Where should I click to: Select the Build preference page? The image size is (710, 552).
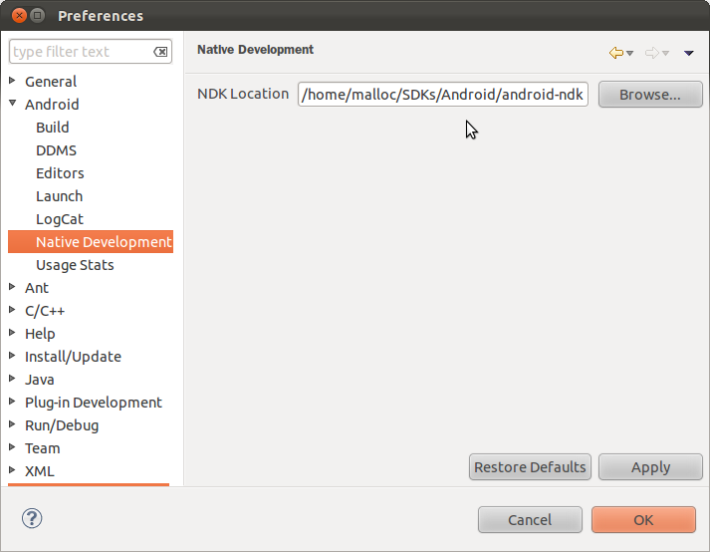pos(53,128)
